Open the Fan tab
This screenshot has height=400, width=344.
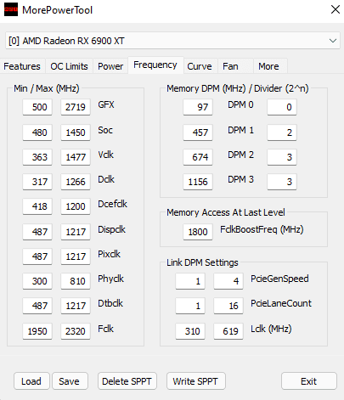pos(230,66)
